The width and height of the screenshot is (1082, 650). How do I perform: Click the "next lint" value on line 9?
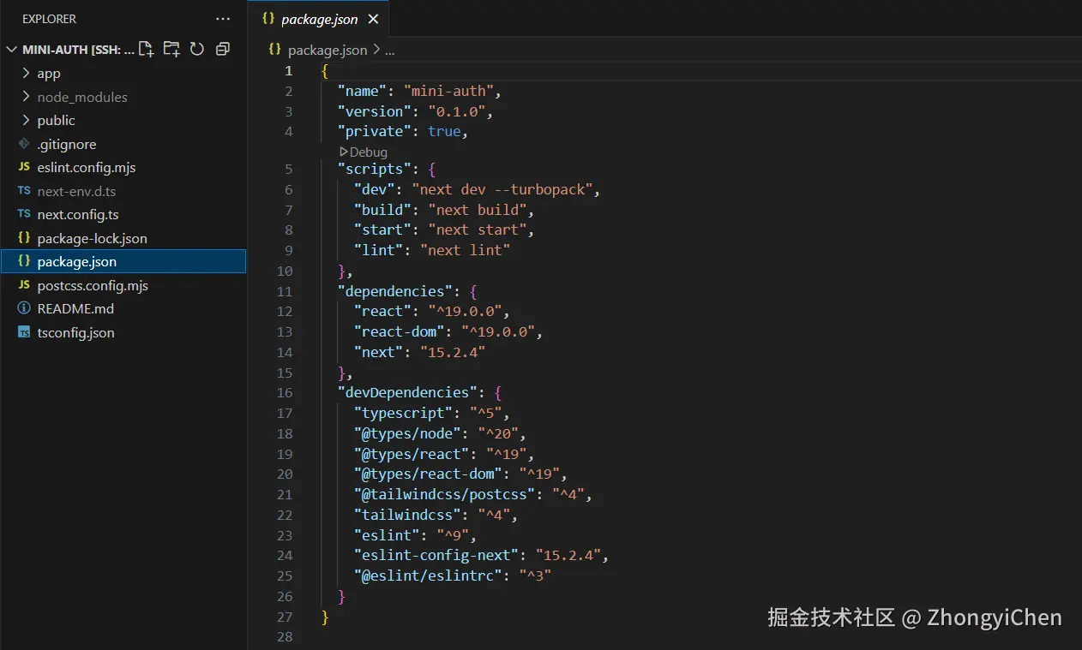tap(466, 250)
